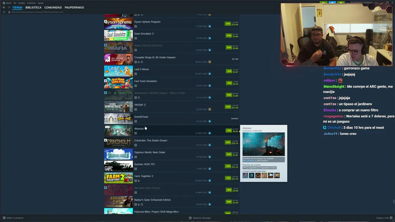Open the Eriksholm capsule image
The image size is (395, 222).
118,142
